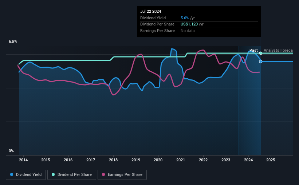Select the 2018 label on the x-axis
Image resolution: width=299 pixels, height=185 pixels.
[113, 160]
